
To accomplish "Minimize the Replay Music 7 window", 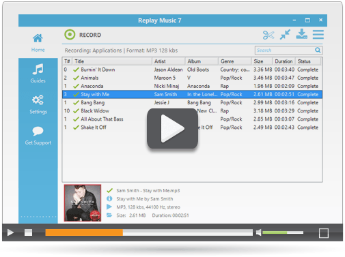I will [294, 20].
